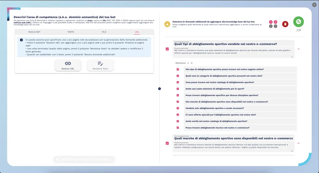Collapse the first question's utterances chevron
This screenshot has height=173, width=319.
tap(298, 49)
